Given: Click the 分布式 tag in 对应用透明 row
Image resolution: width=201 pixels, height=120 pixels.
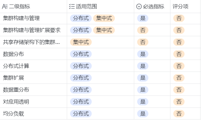Looking at the screenshot, I should (81, 102).
